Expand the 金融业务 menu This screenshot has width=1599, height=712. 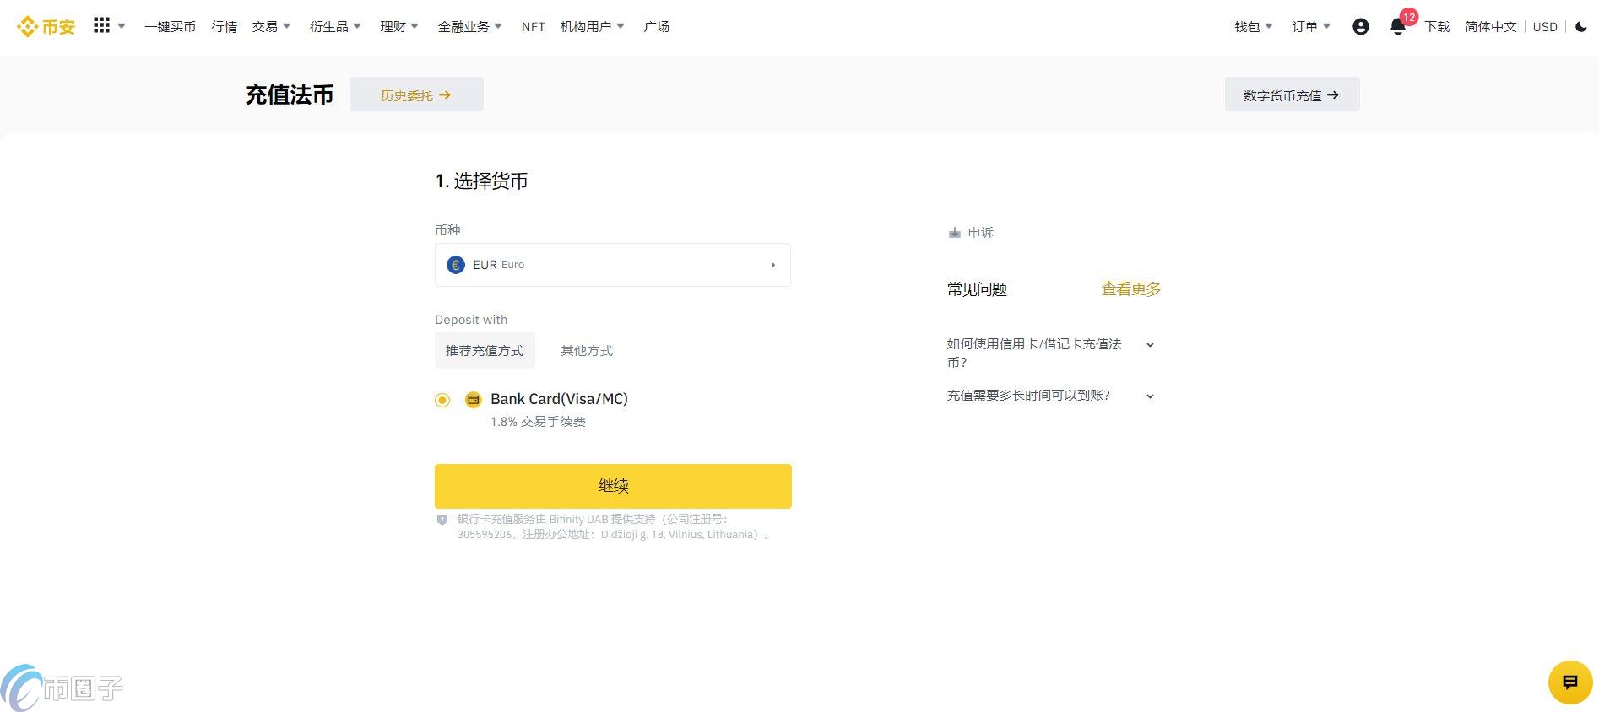pyautogui.click(x=469, y=27)
